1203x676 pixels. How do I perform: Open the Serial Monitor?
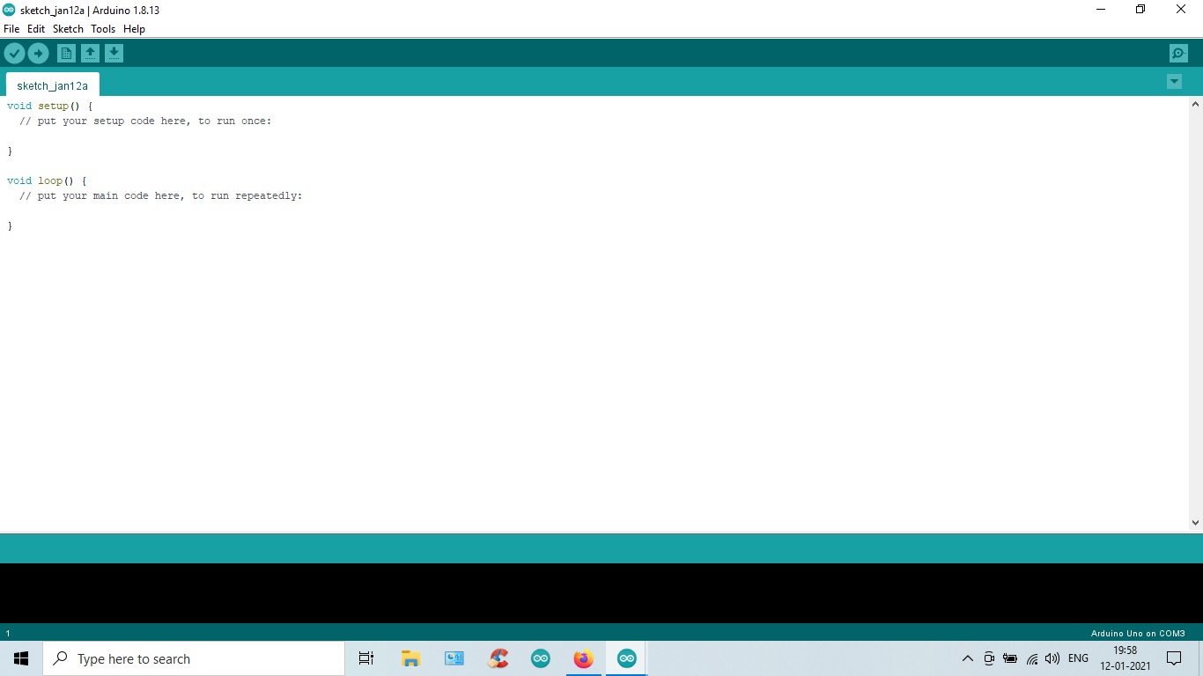point(1177,53)
